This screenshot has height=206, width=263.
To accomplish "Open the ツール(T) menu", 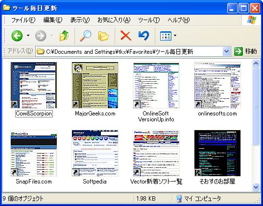I will click(149, 20).
